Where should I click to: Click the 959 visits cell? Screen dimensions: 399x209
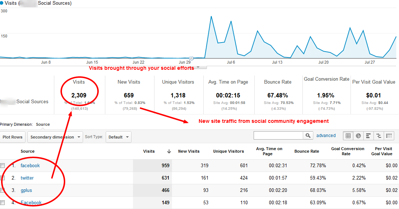tap(165, 166)
